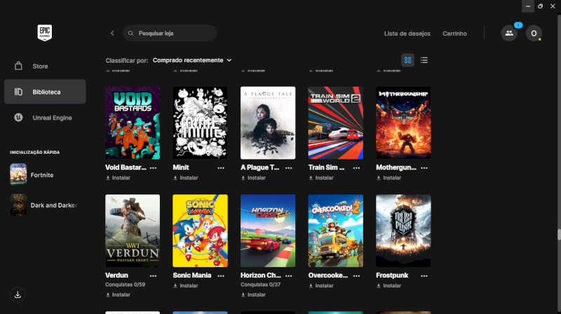Expand the Comprado recentemente sort dropdown
561x314 pixels.
point(192,60)
